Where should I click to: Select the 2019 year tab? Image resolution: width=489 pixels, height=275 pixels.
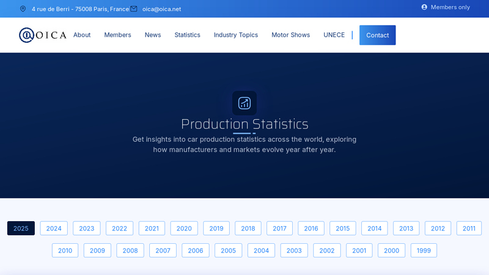216,228
